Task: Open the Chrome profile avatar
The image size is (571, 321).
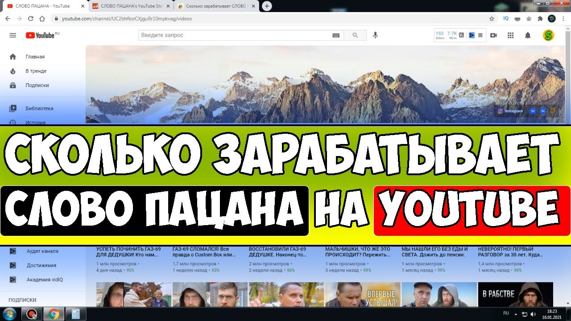Action: tap(552, 19)
